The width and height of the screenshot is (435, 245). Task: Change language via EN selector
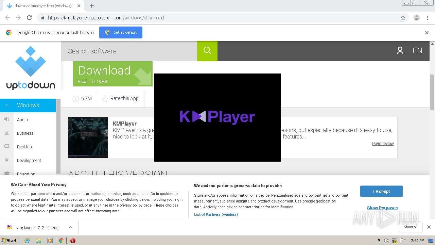click(417, 51)
